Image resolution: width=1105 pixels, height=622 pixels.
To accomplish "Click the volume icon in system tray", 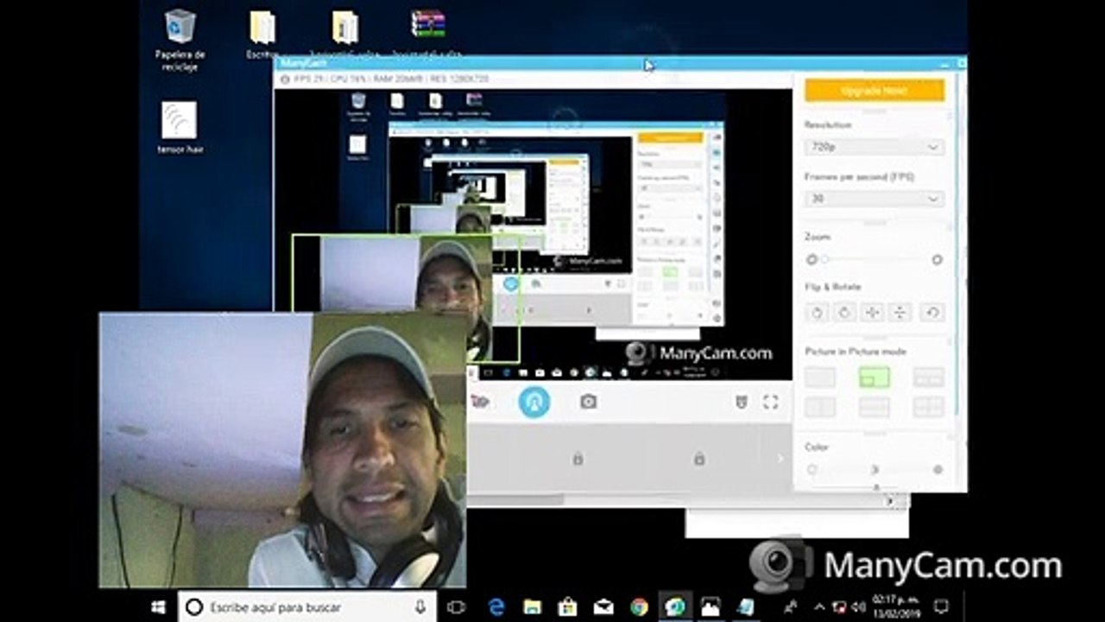I will pyautogui.click(x=858, y=606).
